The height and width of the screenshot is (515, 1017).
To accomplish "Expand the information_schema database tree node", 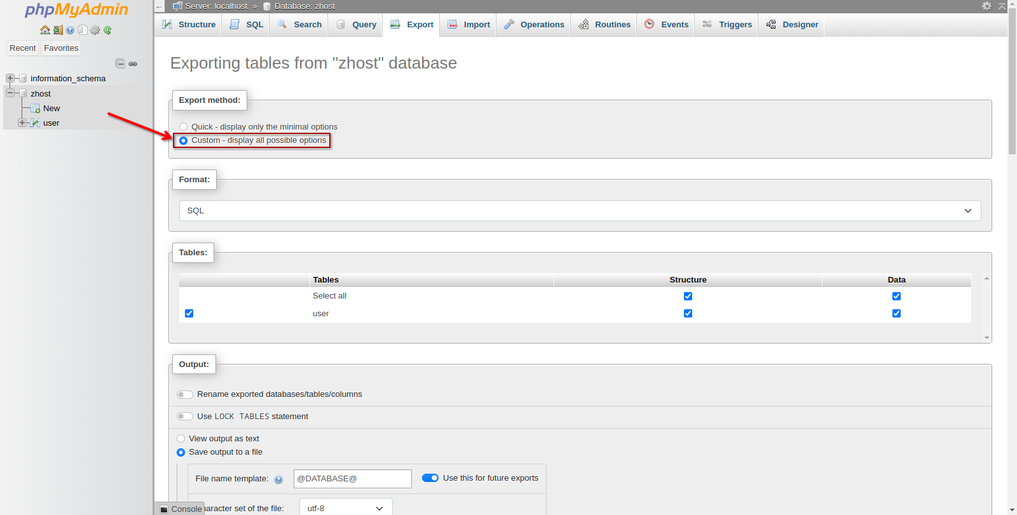I will pos(10,78).
